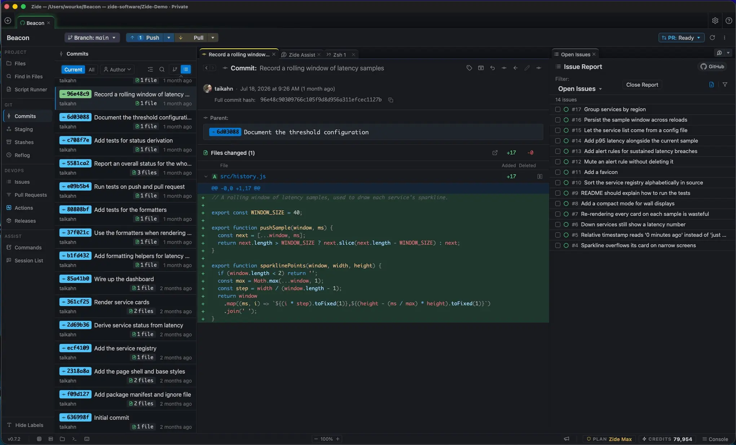This screenshot has width=736, height=445.
Task: Open the help question mark icon
Action: pyautogui.click(x=729, y=21)
